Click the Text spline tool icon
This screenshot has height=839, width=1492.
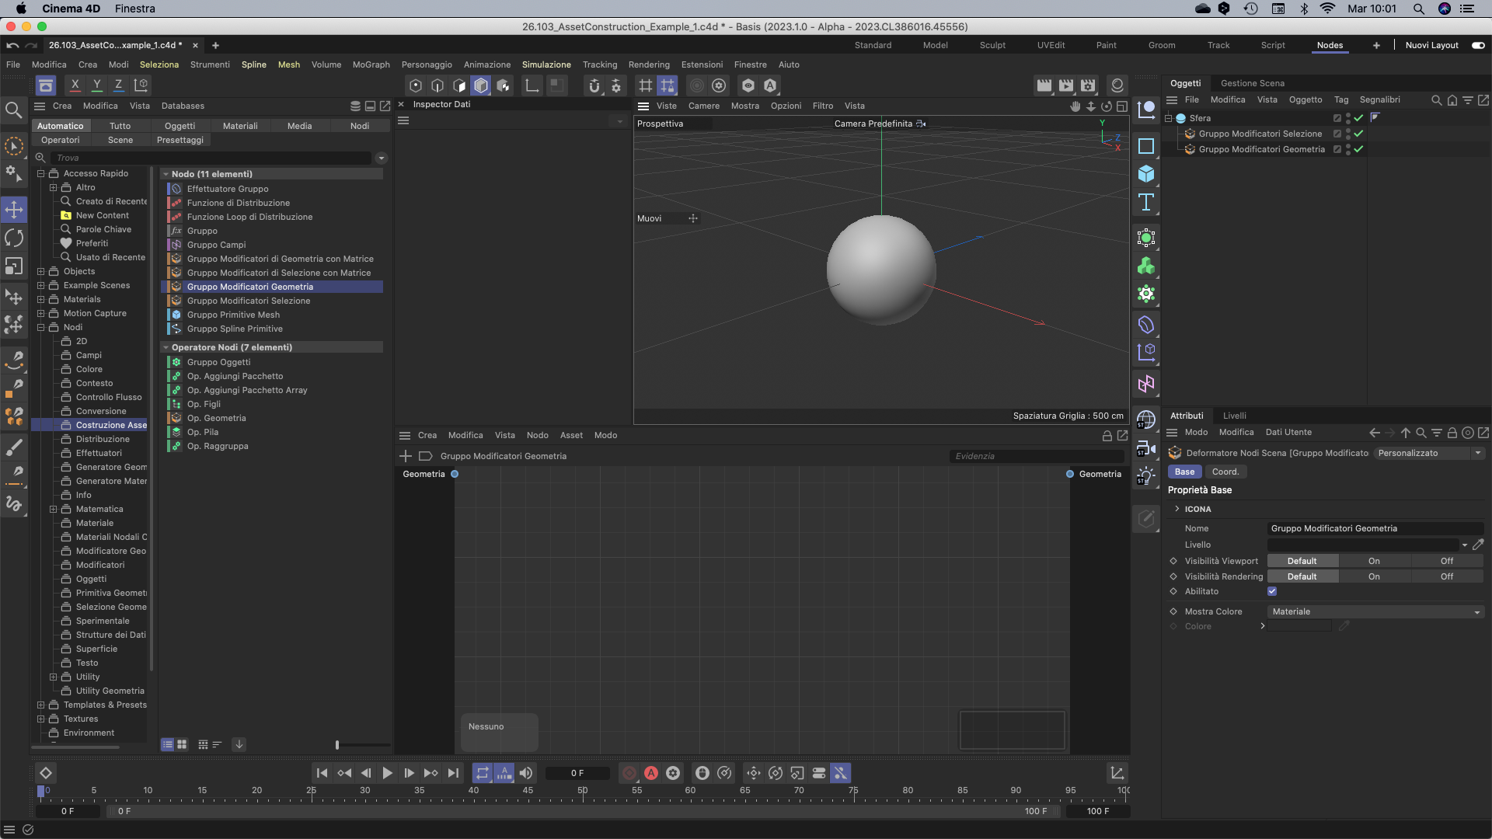click(1146, 202)
